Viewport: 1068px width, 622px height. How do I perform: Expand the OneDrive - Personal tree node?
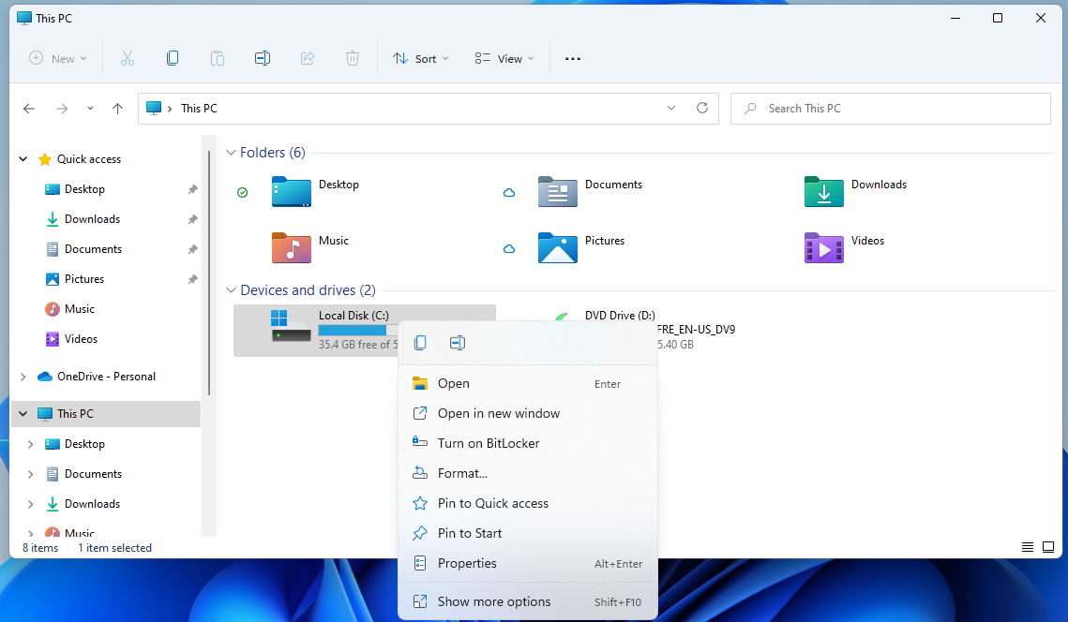click(23, 377)
